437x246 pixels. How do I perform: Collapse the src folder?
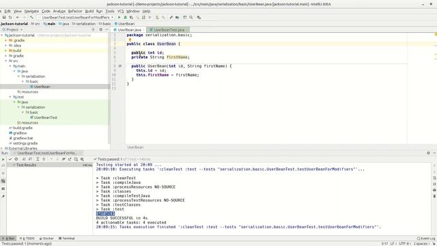click(6, 61)
